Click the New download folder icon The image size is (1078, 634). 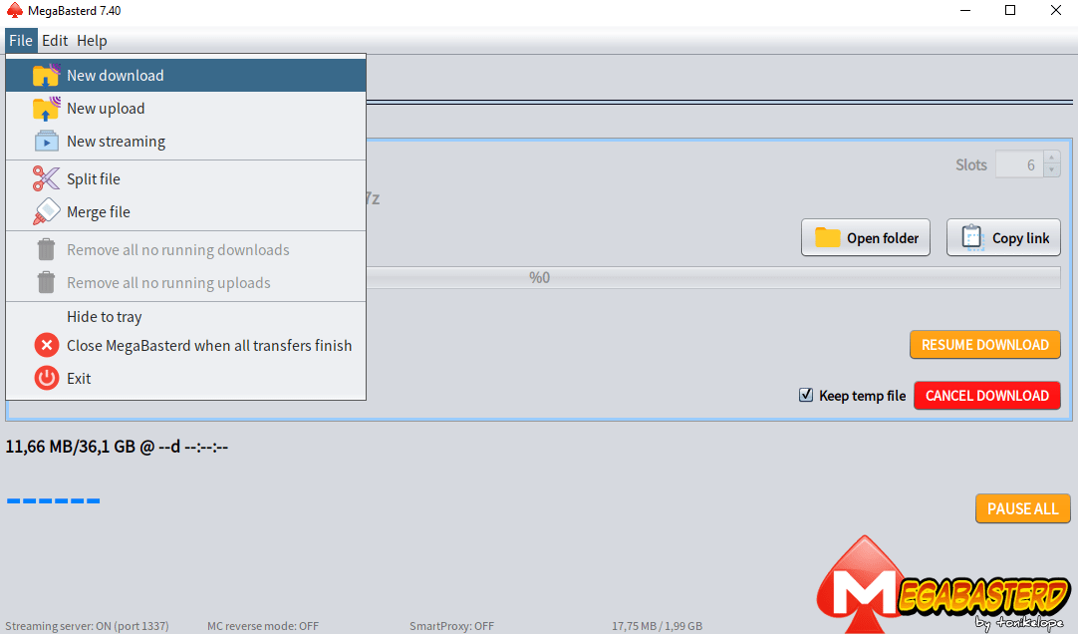(46, 75)
